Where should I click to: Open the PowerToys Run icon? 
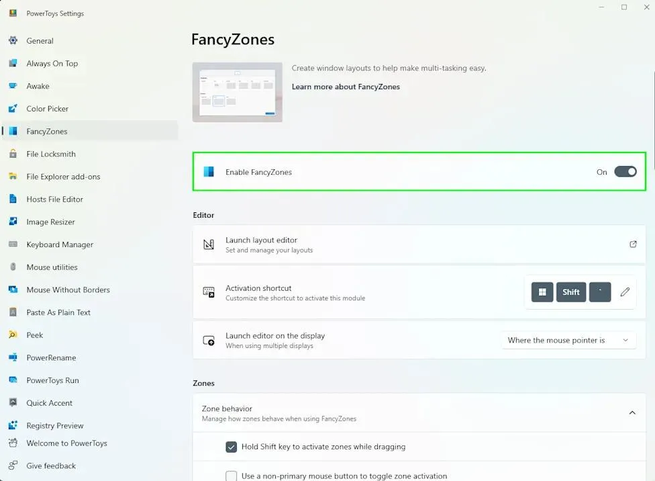pos(13,380)
